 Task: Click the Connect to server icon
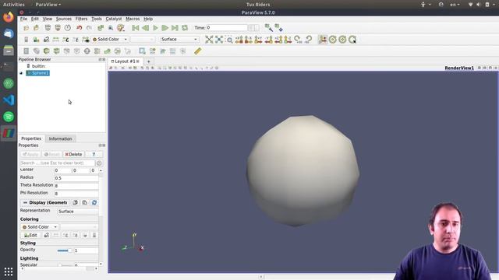[x=48, y=28]
